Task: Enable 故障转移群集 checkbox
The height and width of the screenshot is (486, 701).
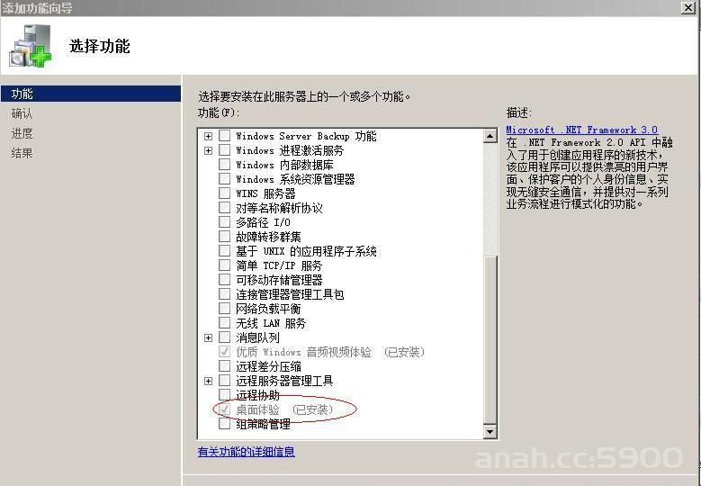Action: coord(224,236)
